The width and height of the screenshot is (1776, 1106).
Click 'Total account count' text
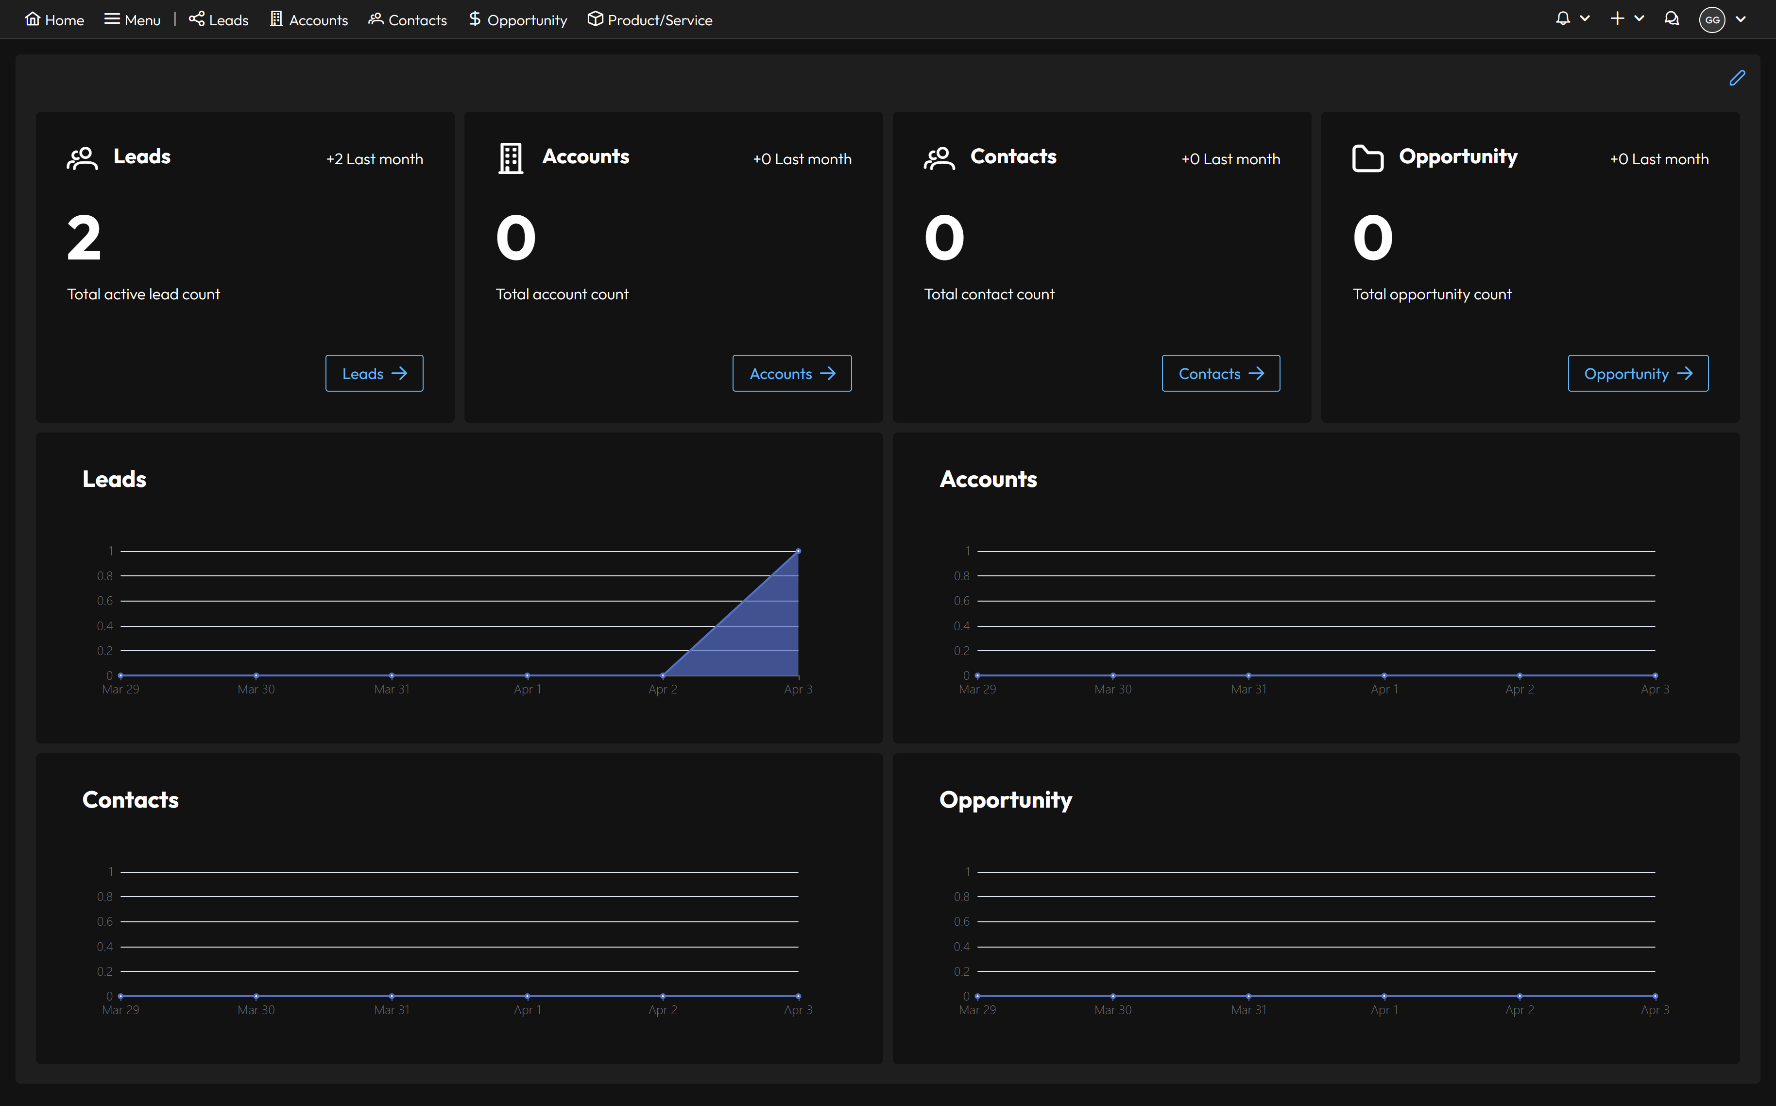click(562, 294)
